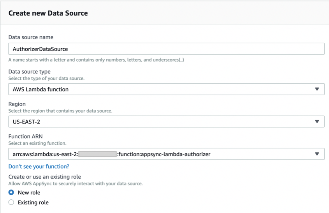Click the "Data source type" field label

click(x=30, y=72)
